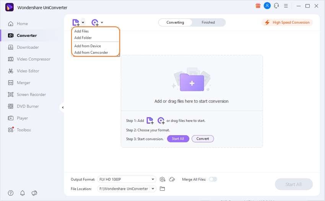Viewport: 325px width, 201px height.
Task: Click the Video Compressor icon
Action: coord(11,59)
